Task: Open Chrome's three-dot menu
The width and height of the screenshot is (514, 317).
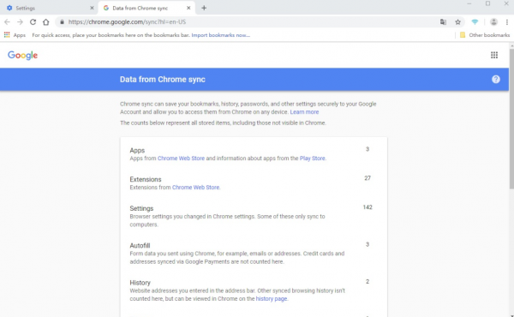Action: [507, 22]
